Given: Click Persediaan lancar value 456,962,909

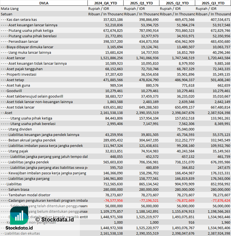Looking at the screenshot, I should 185,42.
